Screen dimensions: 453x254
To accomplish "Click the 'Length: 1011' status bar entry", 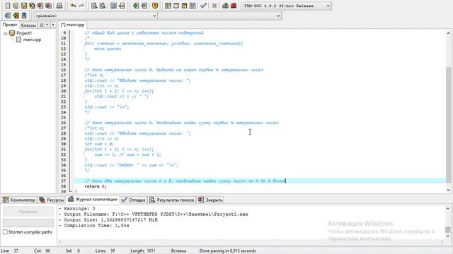I will [143, 251].
